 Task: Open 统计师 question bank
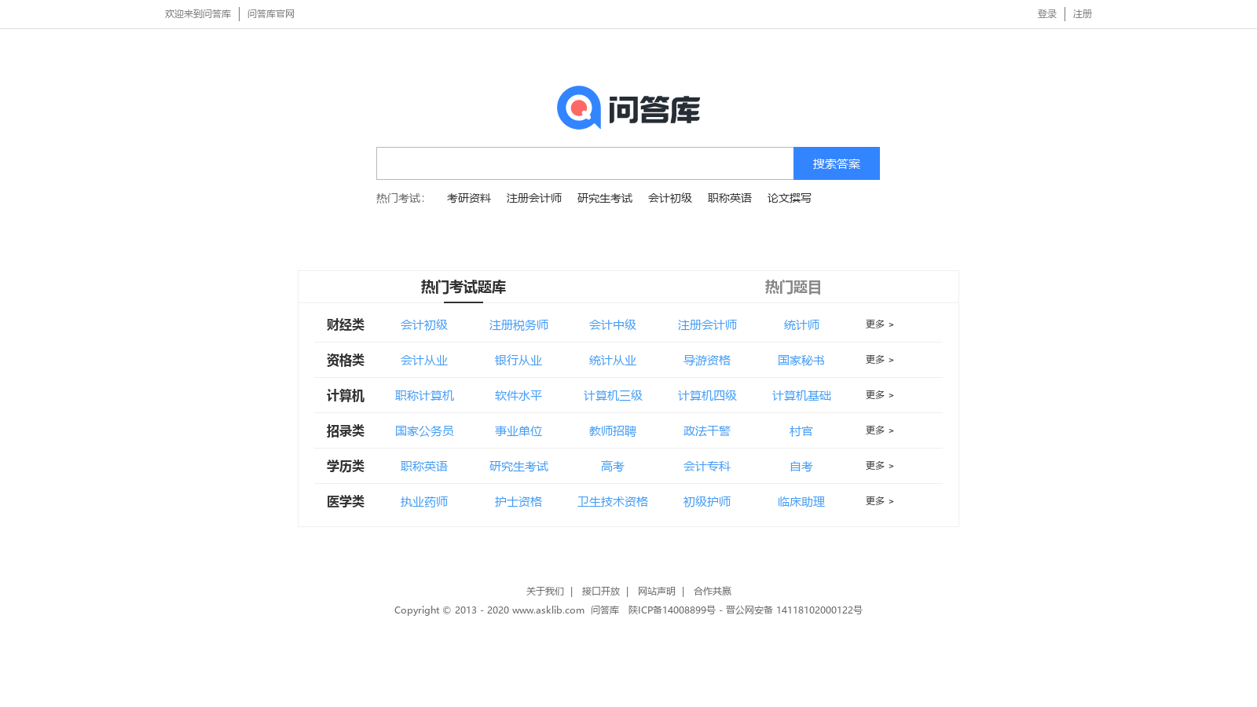click(801, 325)
